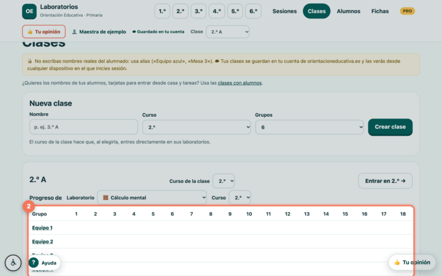This screenshot has height=276, width=442.
Task: Click Entrar en 2.º button
Action: tap(385, 181)
